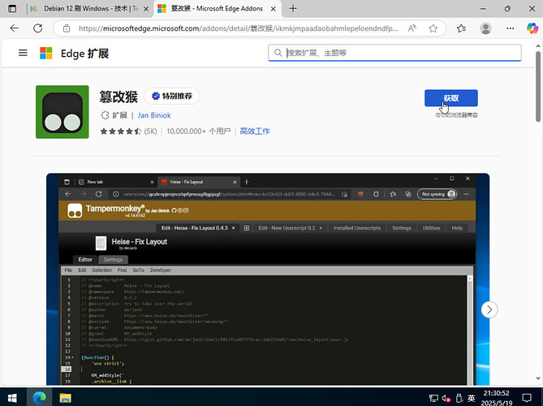Screen dimensions: 543x406
Task: Go back to previous page
Action: [x=14, y=28]
